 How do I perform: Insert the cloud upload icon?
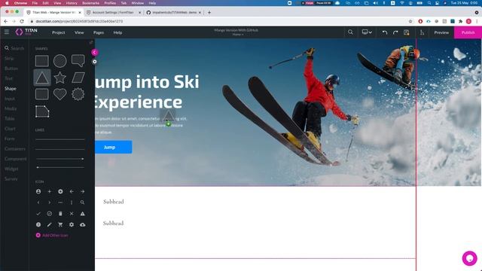point(82,224)
